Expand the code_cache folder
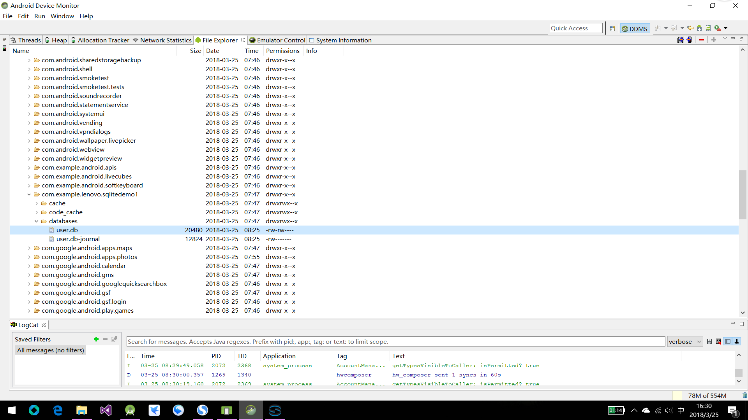 point(37,212)
